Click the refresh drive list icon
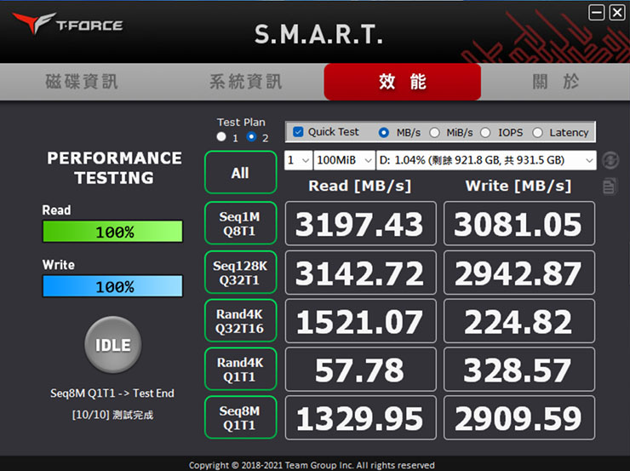Image resolution: width=630 pixels, height=471 pixels. pyautogui.click(x=610, y=160)
